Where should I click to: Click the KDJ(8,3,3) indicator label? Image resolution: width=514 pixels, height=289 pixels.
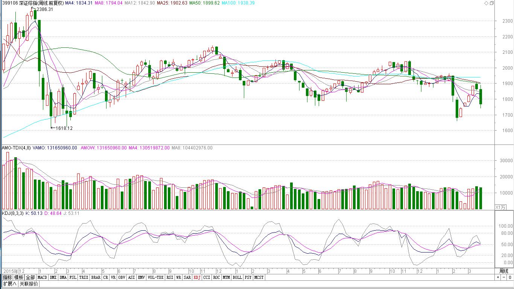tap(13, 213)
